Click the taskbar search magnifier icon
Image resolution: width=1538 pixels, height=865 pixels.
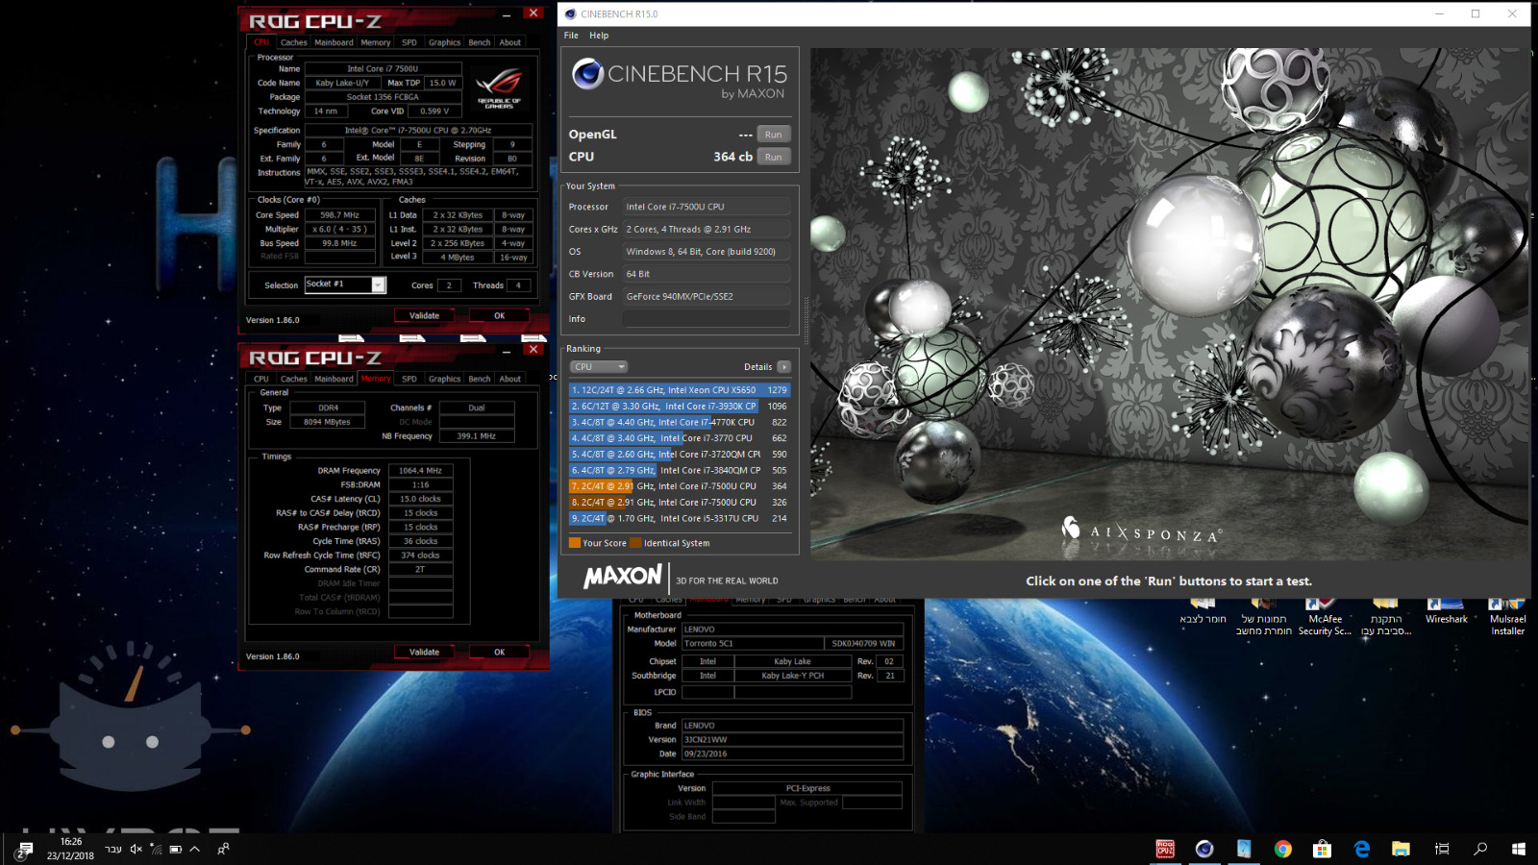pyautogui.click(x=1480, y=849)
